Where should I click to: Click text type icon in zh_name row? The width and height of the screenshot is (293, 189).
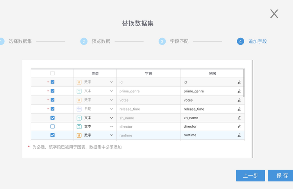click(x=79, y=118)
